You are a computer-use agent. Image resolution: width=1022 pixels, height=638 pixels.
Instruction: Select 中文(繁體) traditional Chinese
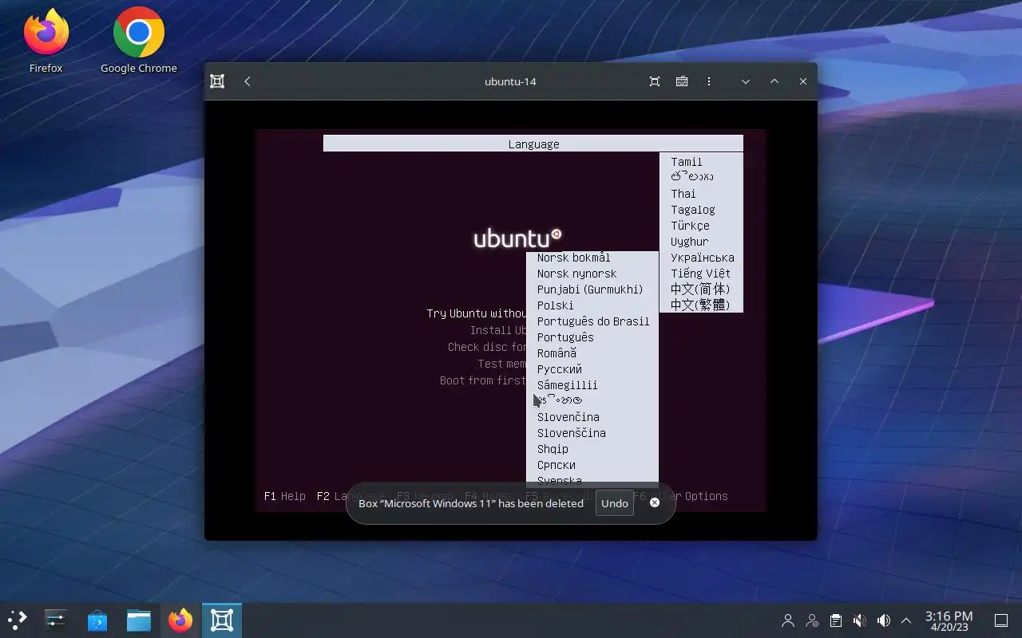700,305
